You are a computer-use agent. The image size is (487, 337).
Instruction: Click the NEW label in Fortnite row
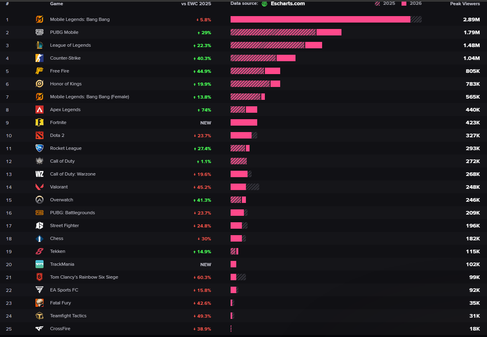coord(206,123)
